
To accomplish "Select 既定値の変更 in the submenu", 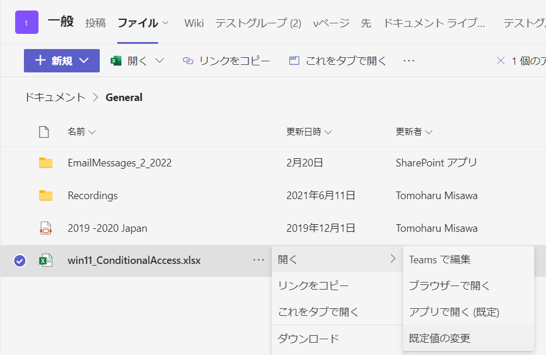I will tap(468, 338).
